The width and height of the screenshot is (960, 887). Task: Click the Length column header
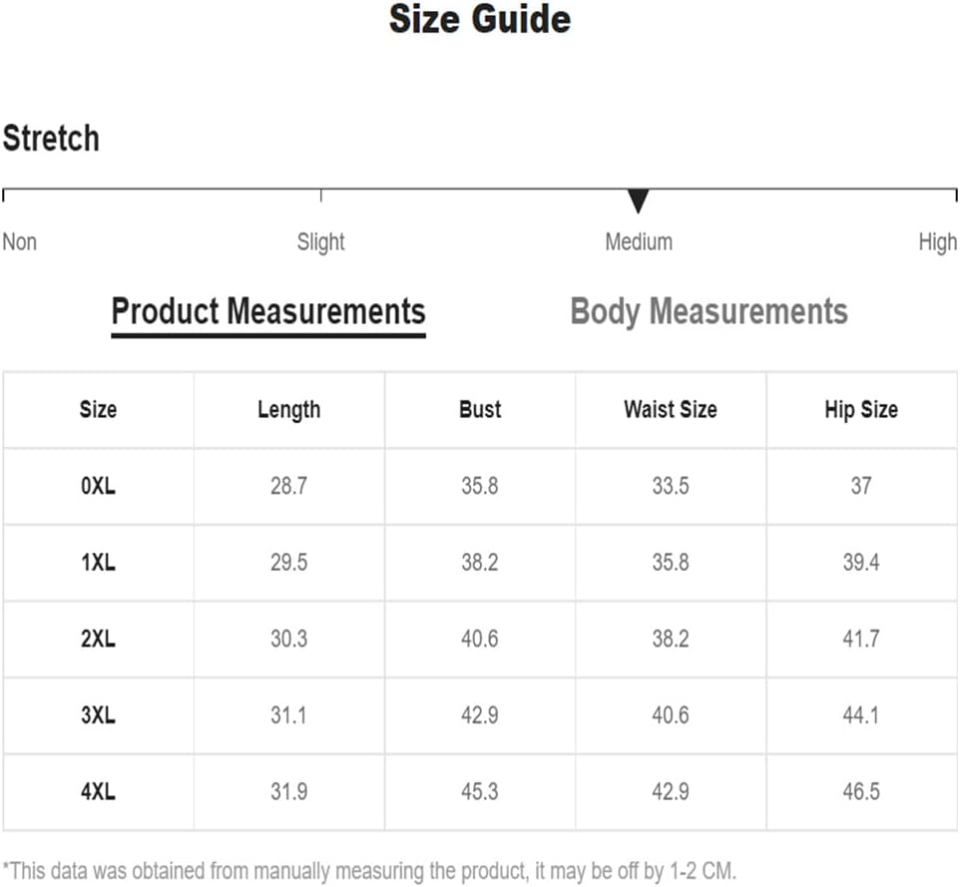pyautogui.click(x=289, y=410)
